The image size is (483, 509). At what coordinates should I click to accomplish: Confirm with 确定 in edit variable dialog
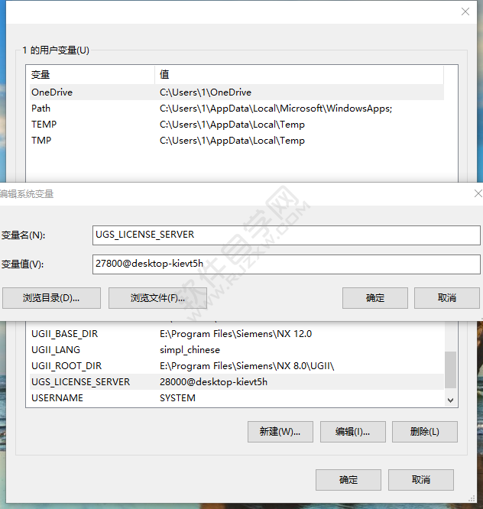coord(375,298)
